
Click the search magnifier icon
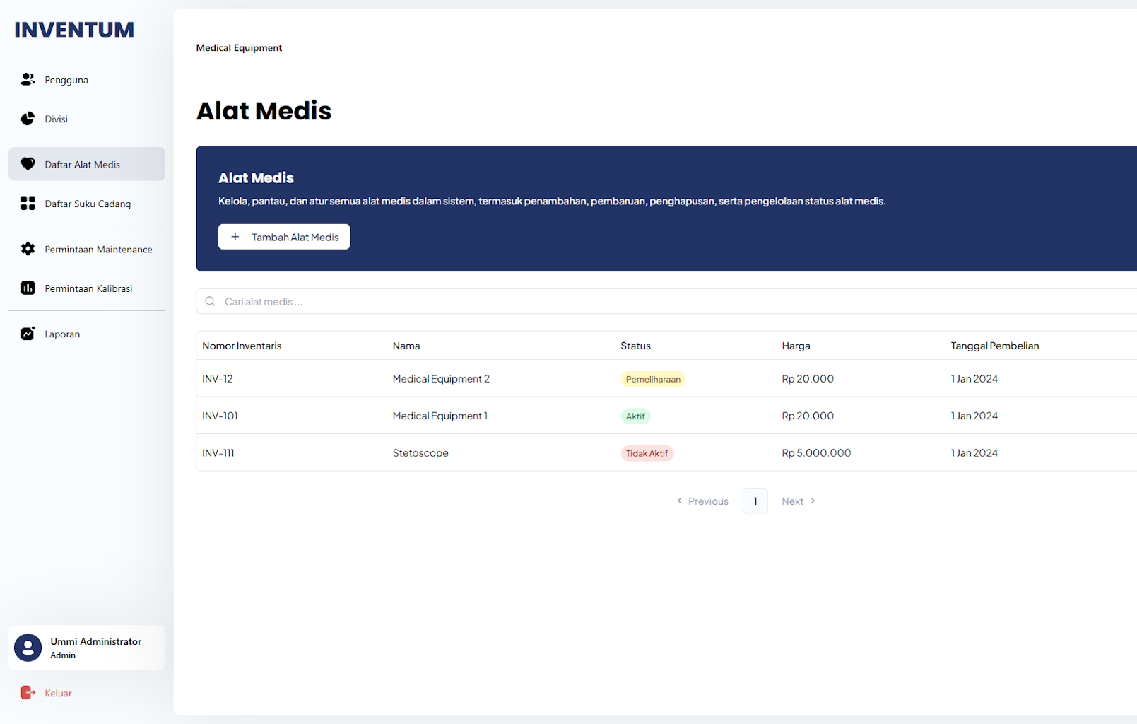pyautogui.click(x=210, y=301)
